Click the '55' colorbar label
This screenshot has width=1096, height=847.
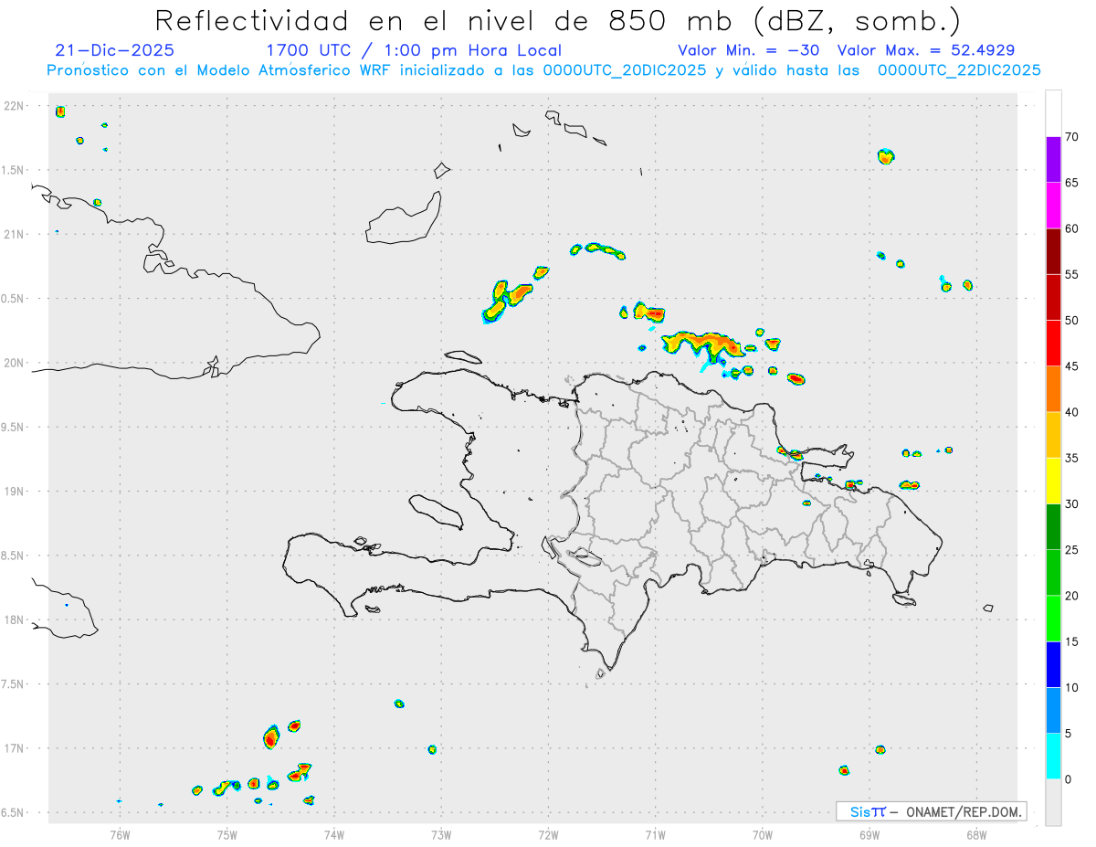(x=1072, y=274)
